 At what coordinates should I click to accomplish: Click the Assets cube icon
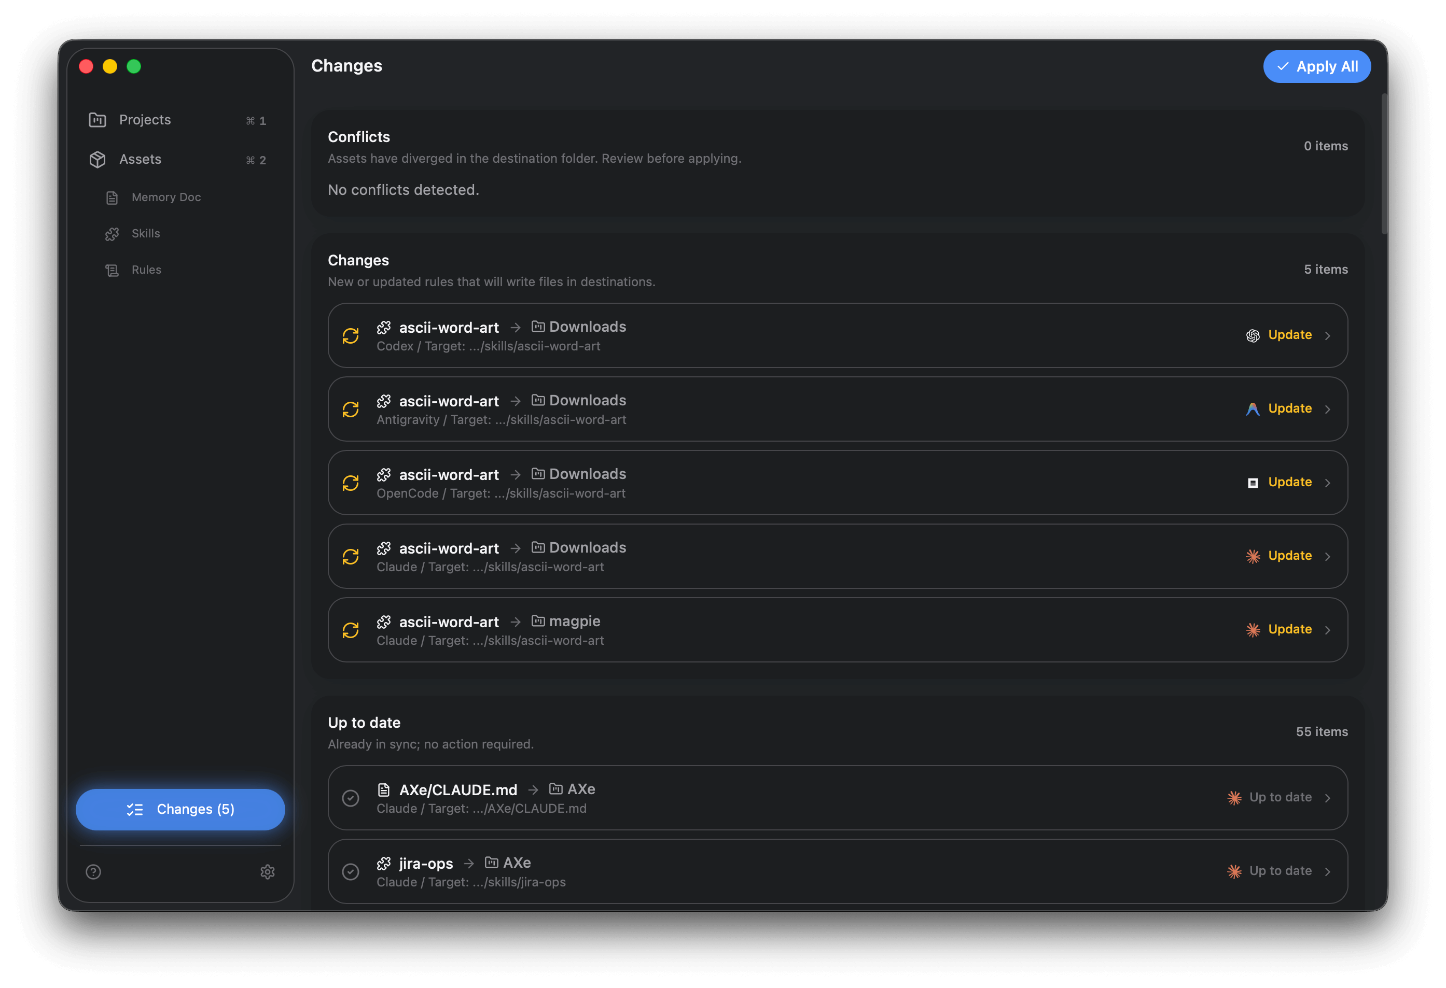click(x=97, y=159)
